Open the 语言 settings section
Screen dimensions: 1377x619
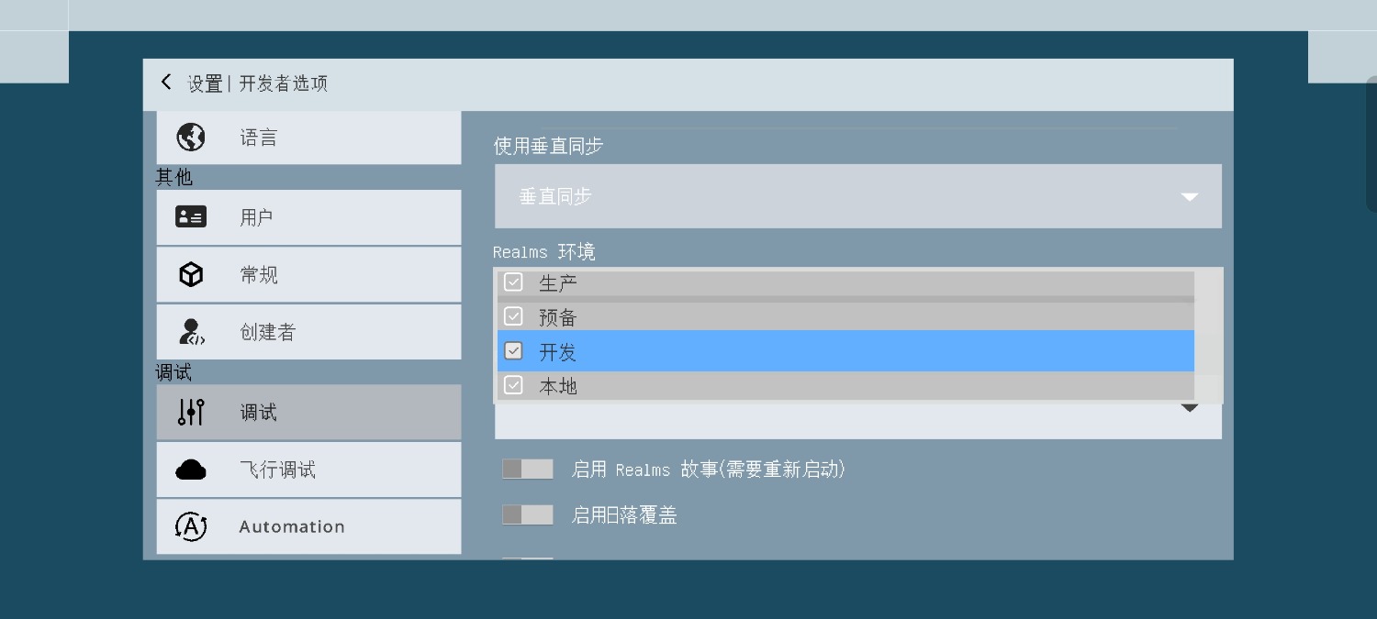[308, 138]
